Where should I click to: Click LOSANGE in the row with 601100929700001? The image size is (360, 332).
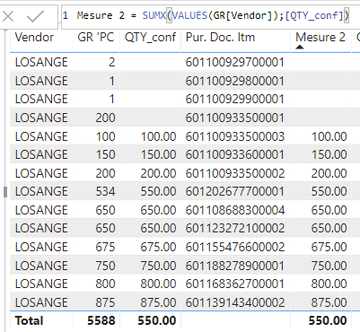41,62
